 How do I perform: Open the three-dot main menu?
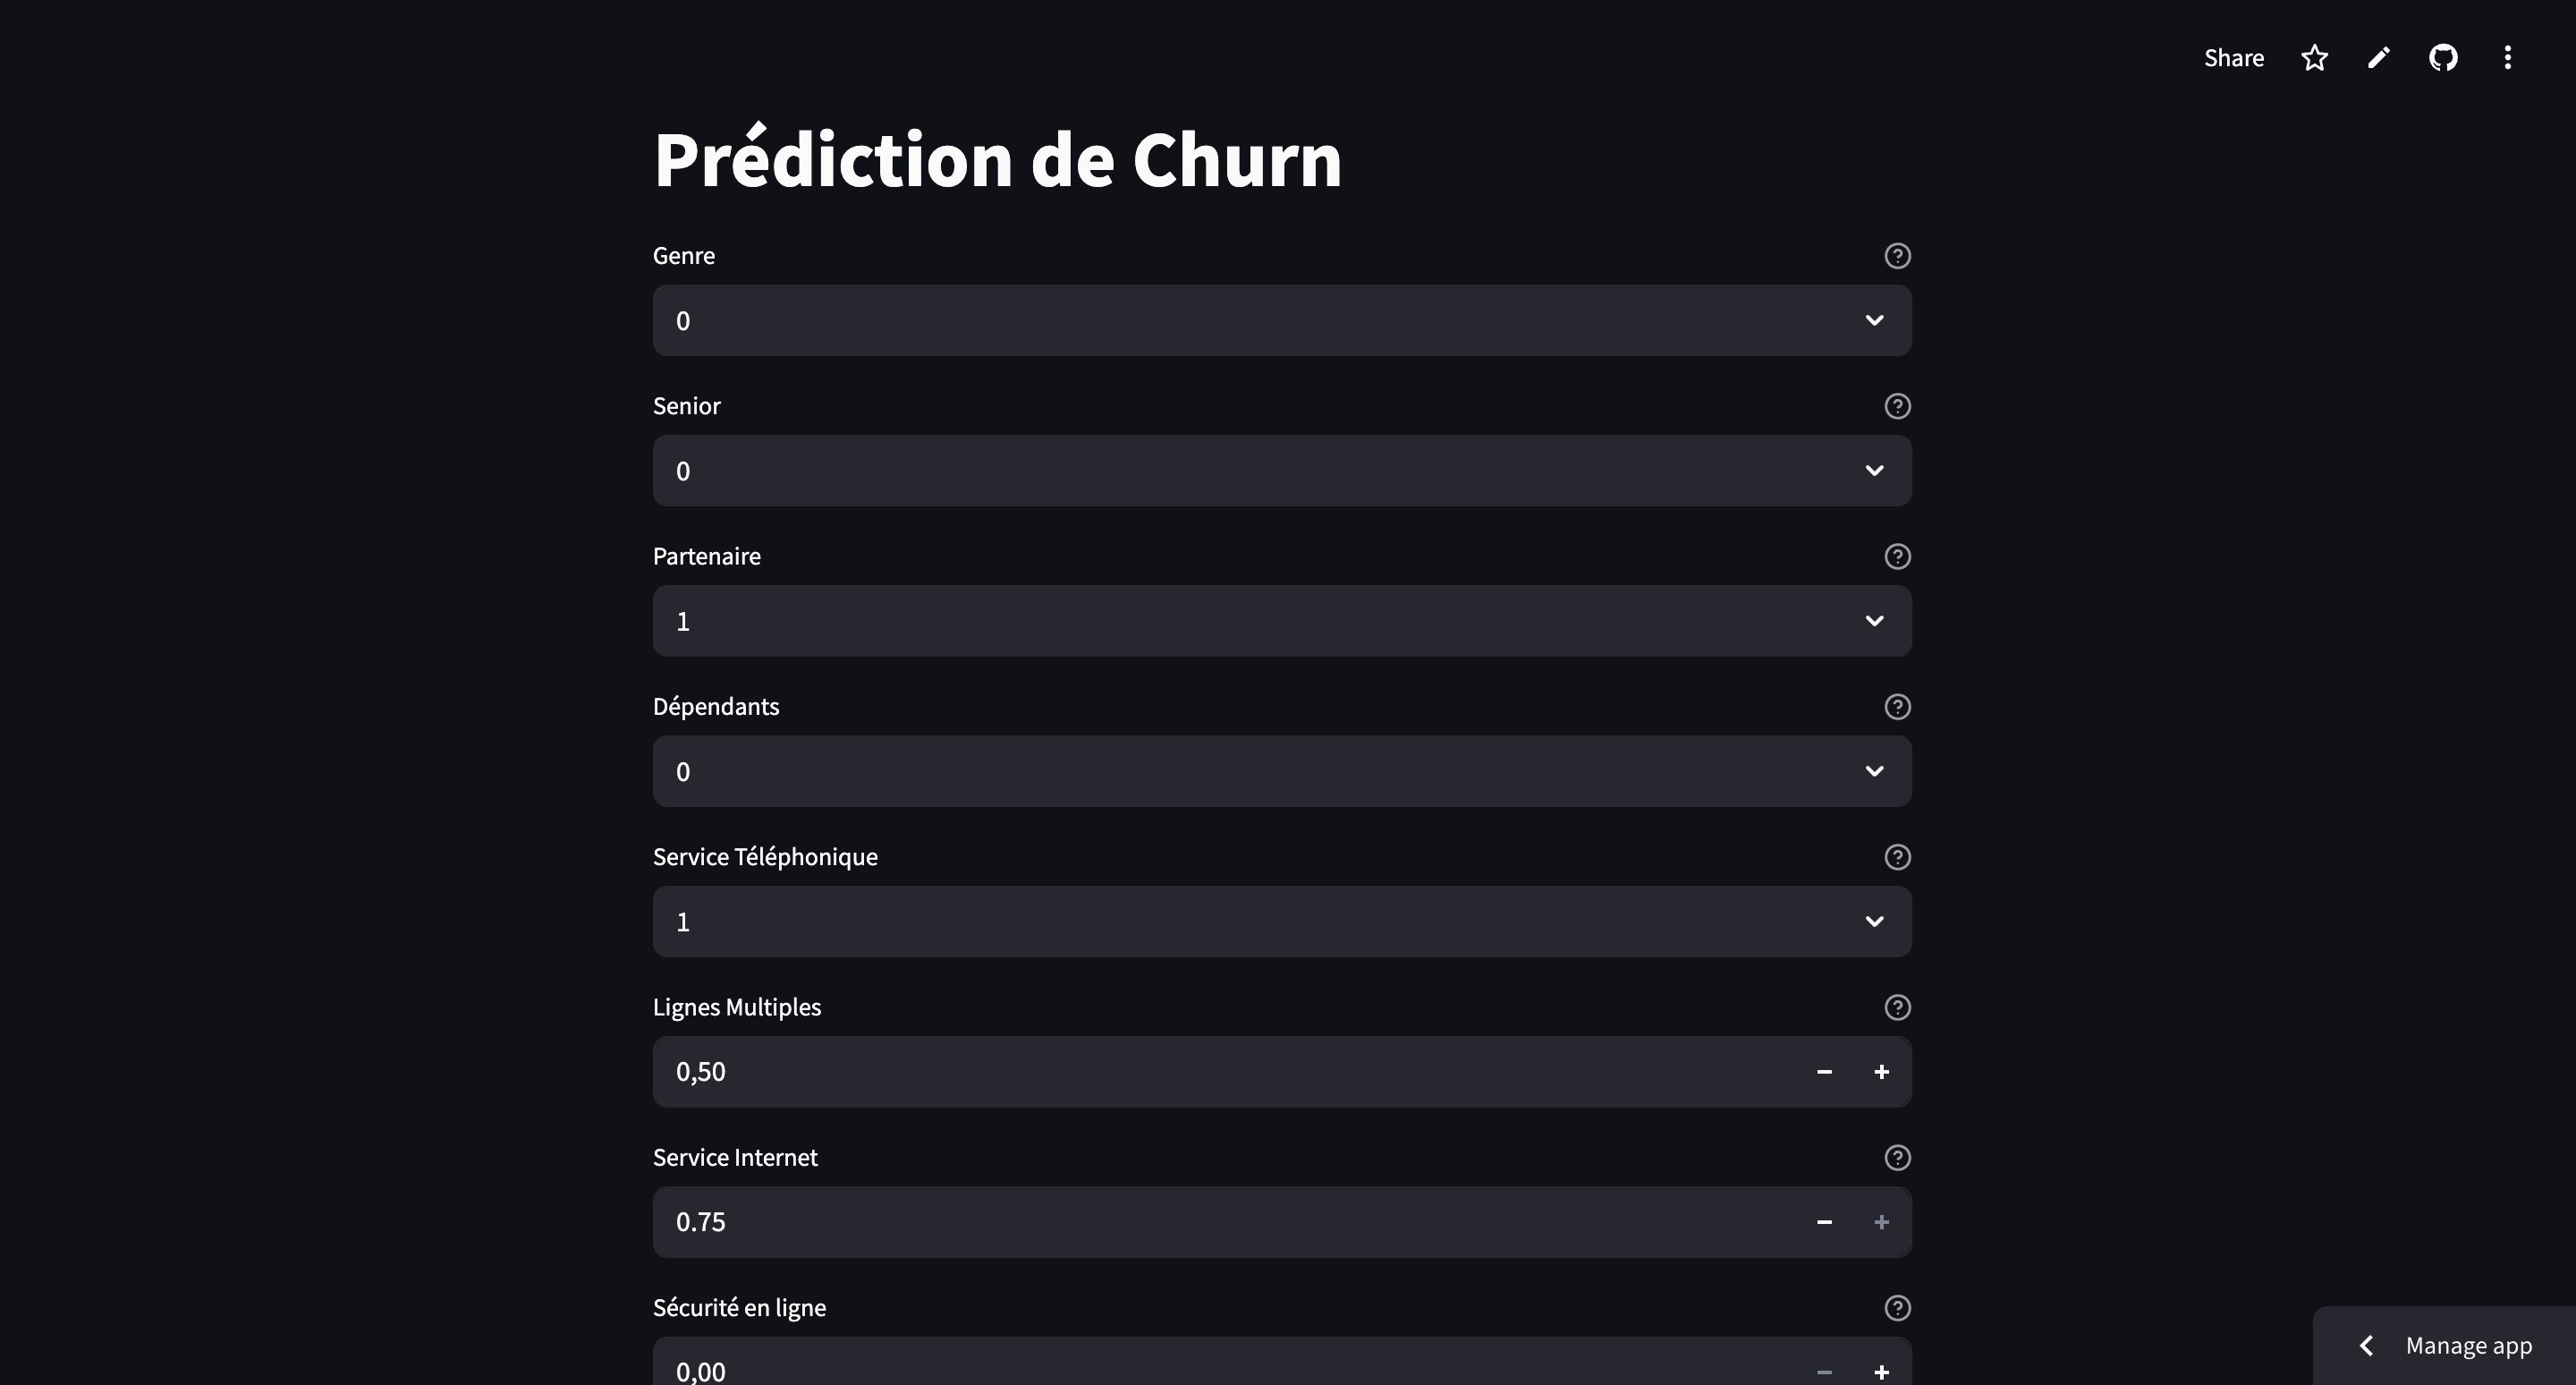point(2507,58)
